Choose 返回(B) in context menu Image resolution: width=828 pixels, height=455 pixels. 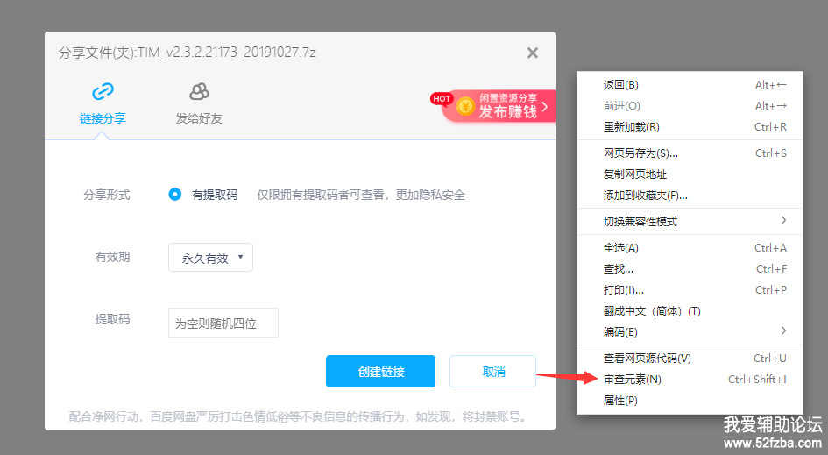pos(690,85)
